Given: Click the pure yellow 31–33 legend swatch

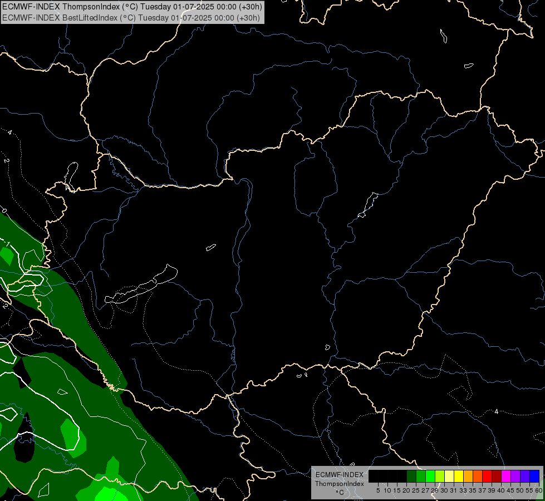Looking at the screenshot, I should pos(459,476).
